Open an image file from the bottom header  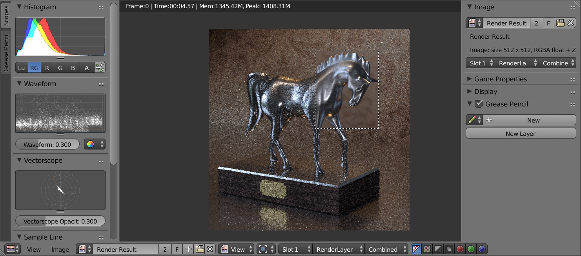tap(200, 249)
